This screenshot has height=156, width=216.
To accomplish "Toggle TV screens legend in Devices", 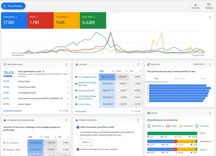I will 202,126.
